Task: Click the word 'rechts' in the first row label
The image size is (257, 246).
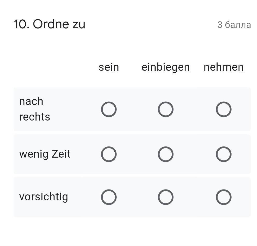Action: 34,117
